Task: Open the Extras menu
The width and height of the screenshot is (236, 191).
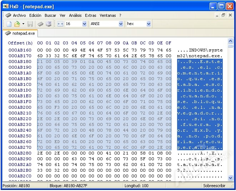Action: (x=91, y=15)
